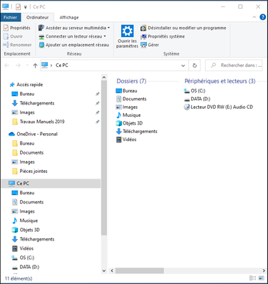Open Musique in the navigation pane
Viewport: 268px width, 284px height.
coord(25,221)
